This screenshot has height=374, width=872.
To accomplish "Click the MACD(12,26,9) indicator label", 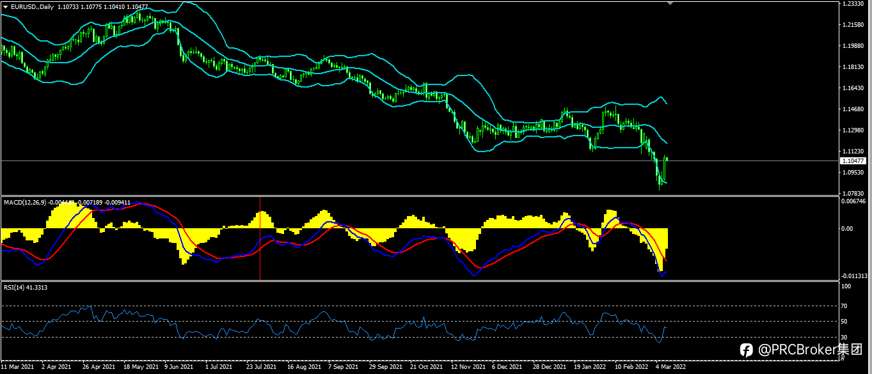I will pos(24,202).
